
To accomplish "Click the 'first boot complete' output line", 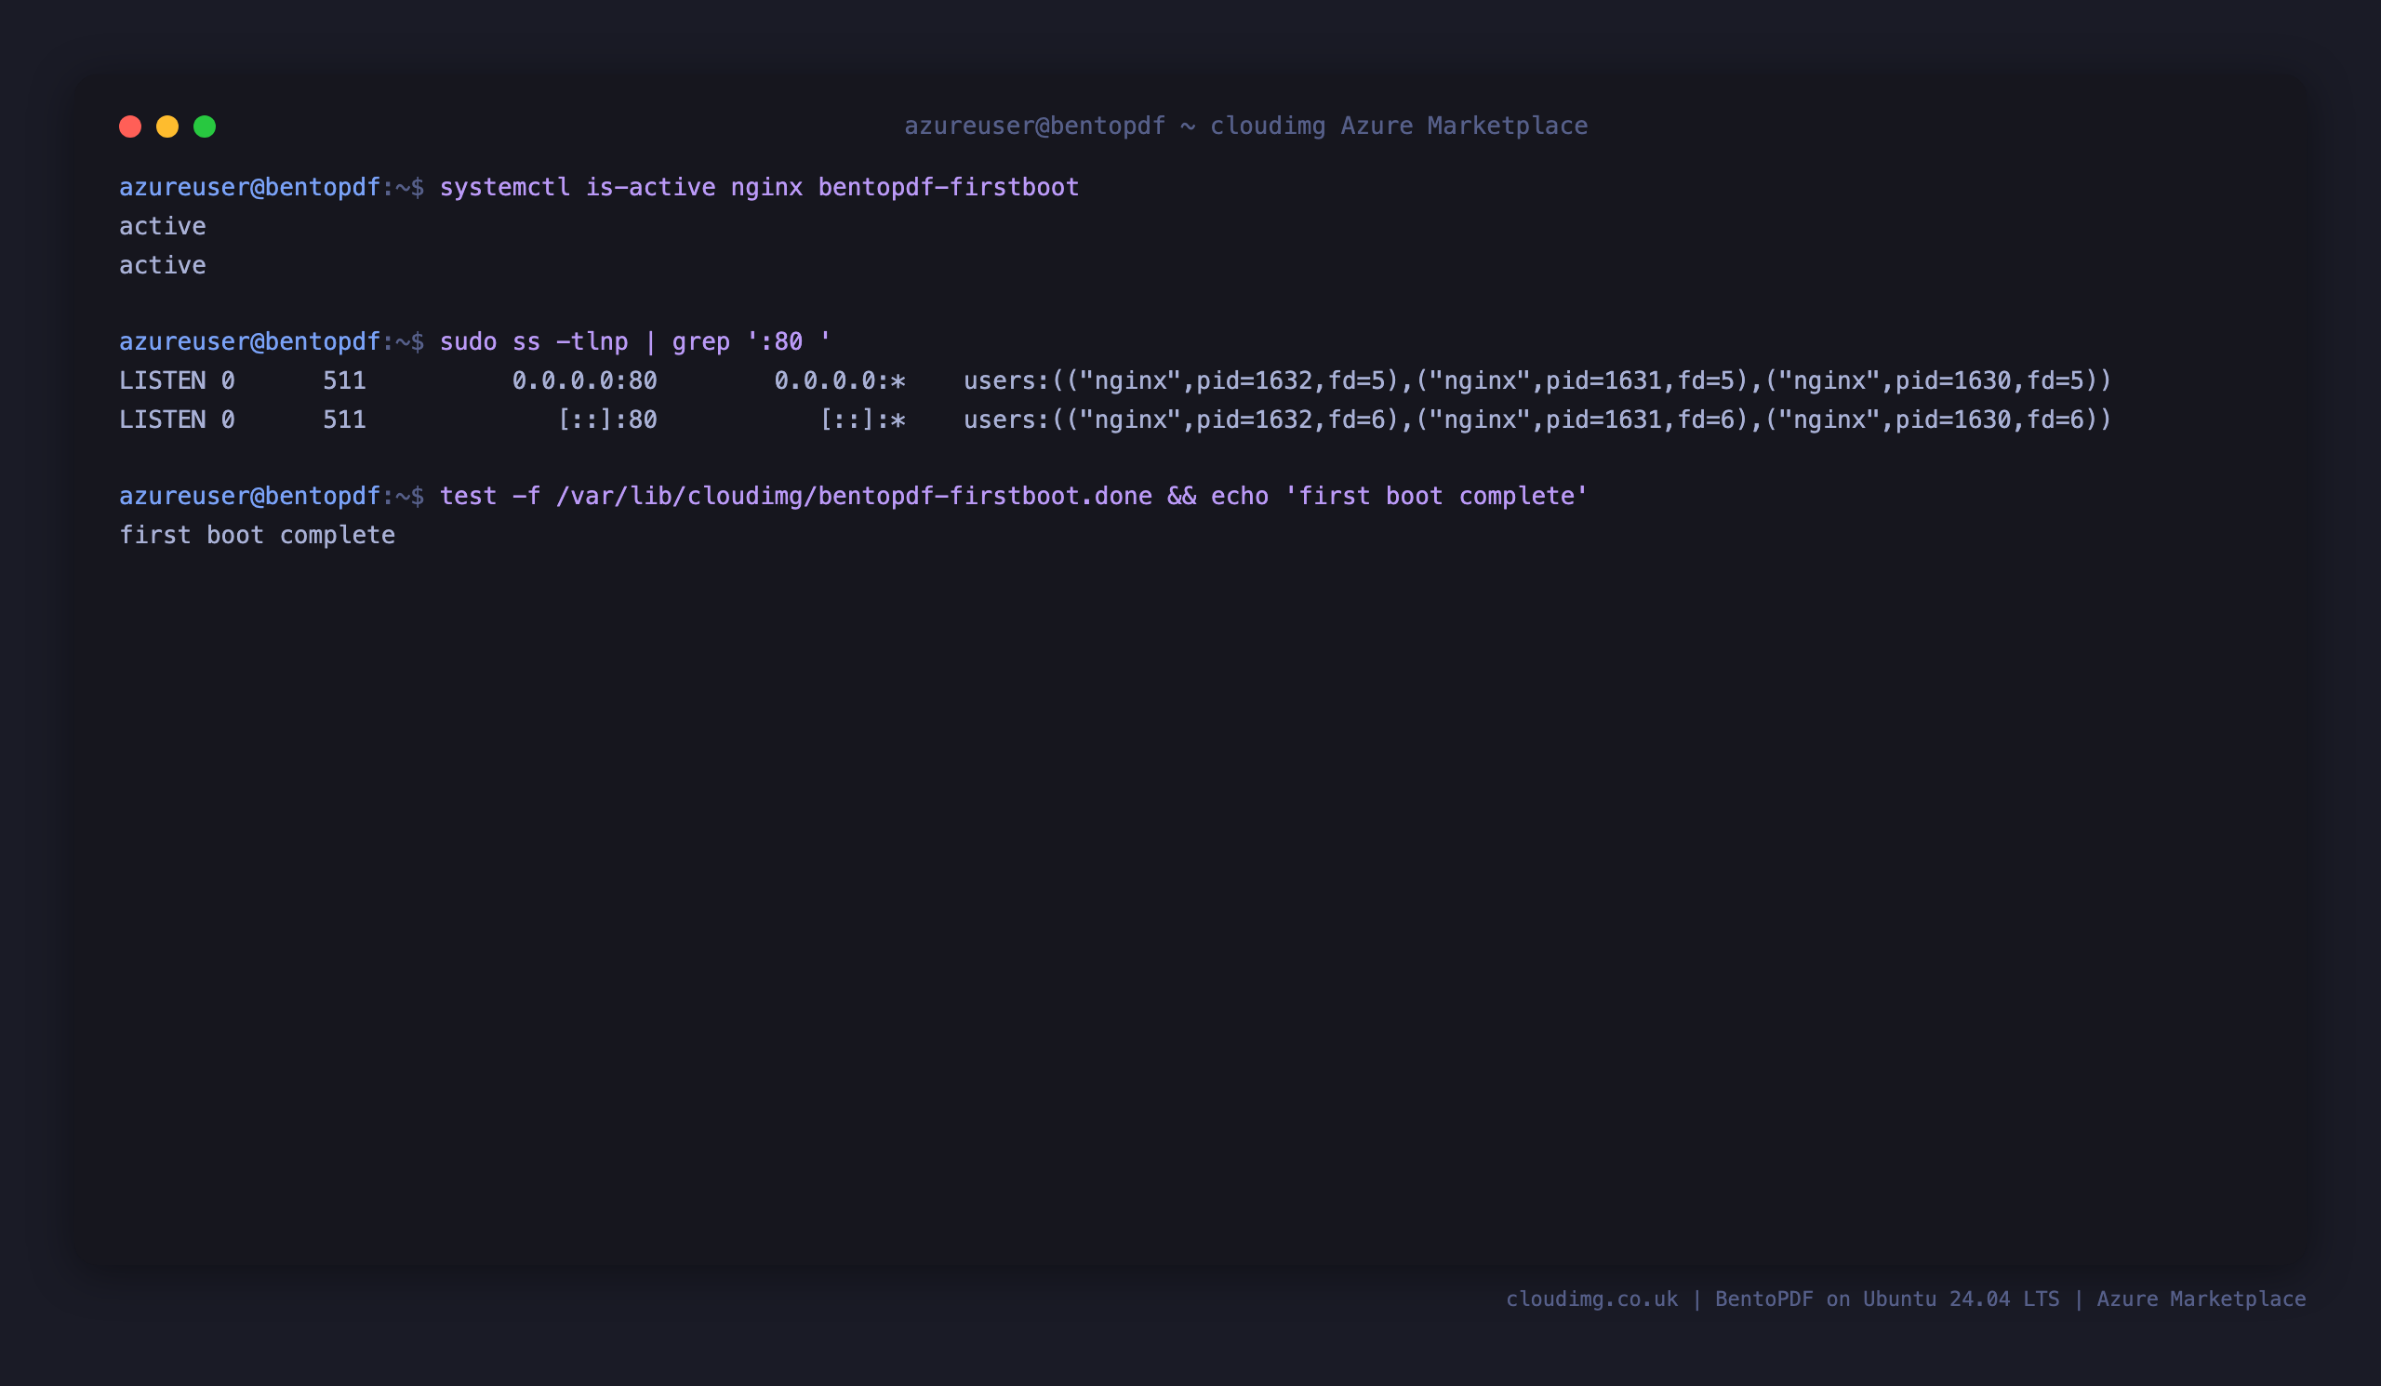I will click(x=257, y=535).
